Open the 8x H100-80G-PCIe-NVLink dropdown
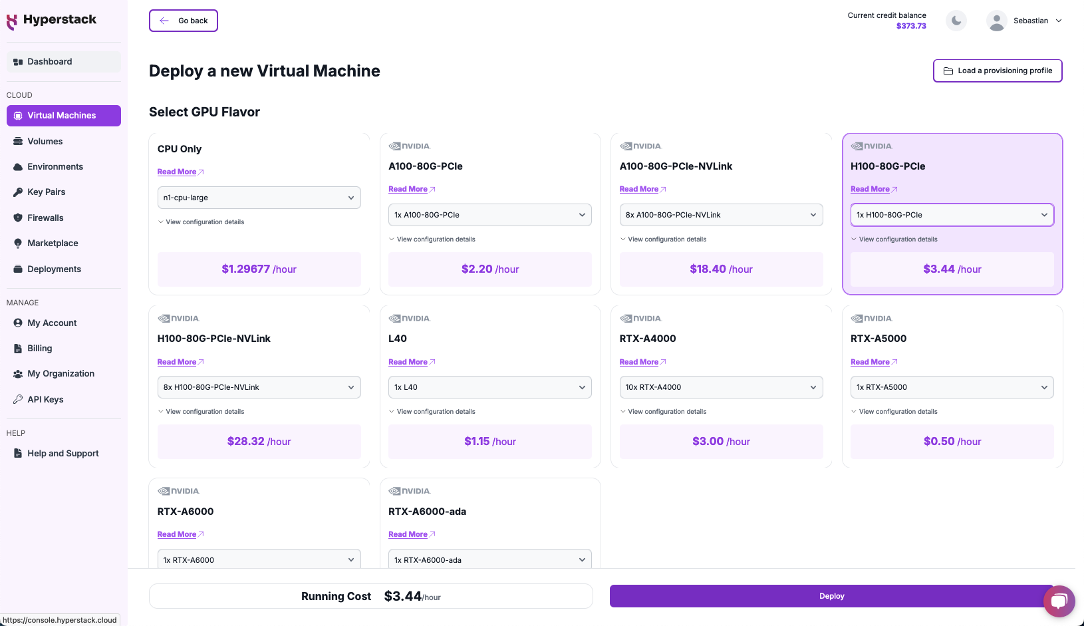This screenshot has height=626, width=1084. (259, 387)
